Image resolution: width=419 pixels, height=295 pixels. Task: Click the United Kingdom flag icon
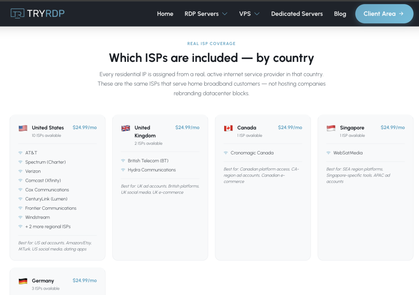(126, 128)
